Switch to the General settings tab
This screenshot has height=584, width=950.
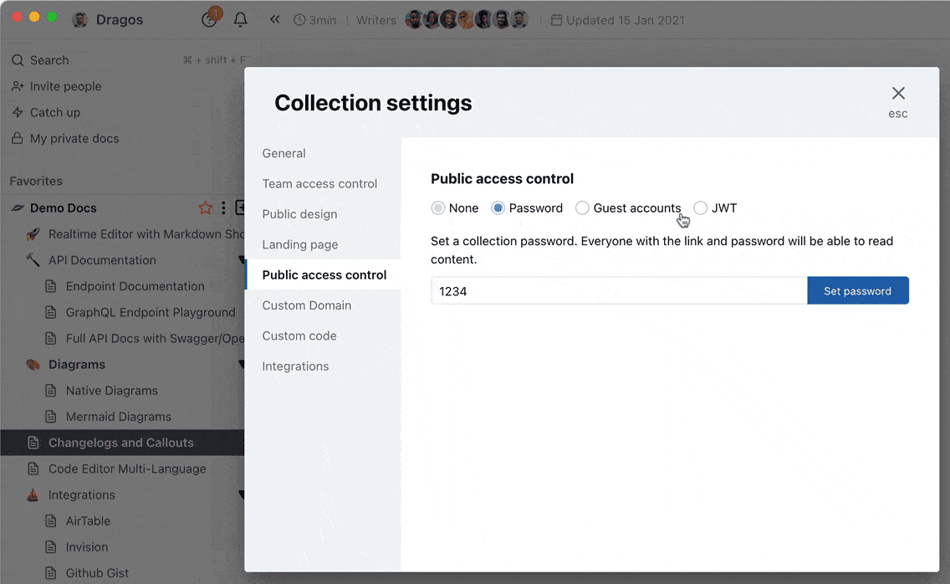click(284, 153)
